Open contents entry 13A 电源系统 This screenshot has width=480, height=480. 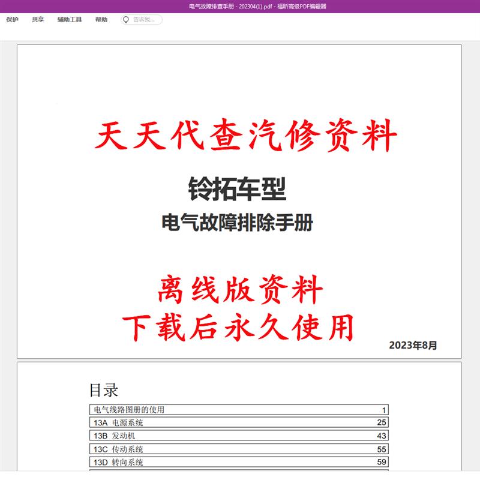239,422
